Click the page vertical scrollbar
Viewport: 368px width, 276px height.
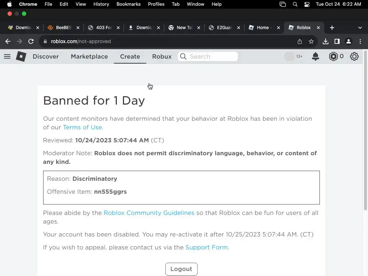point(365,130)
